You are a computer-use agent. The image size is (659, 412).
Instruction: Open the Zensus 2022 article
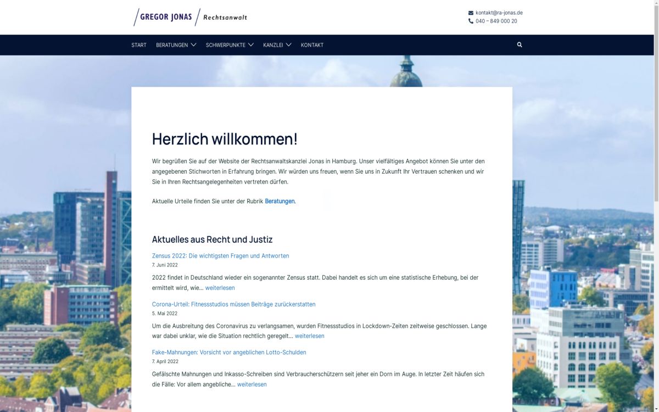click(221, 255)
